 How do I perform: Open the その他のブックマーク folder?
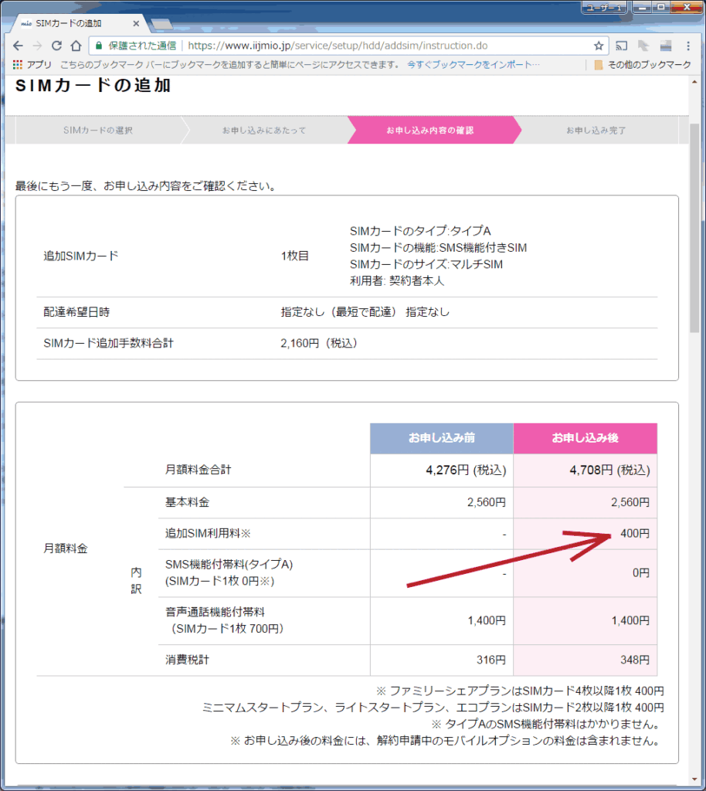point(642,65)
